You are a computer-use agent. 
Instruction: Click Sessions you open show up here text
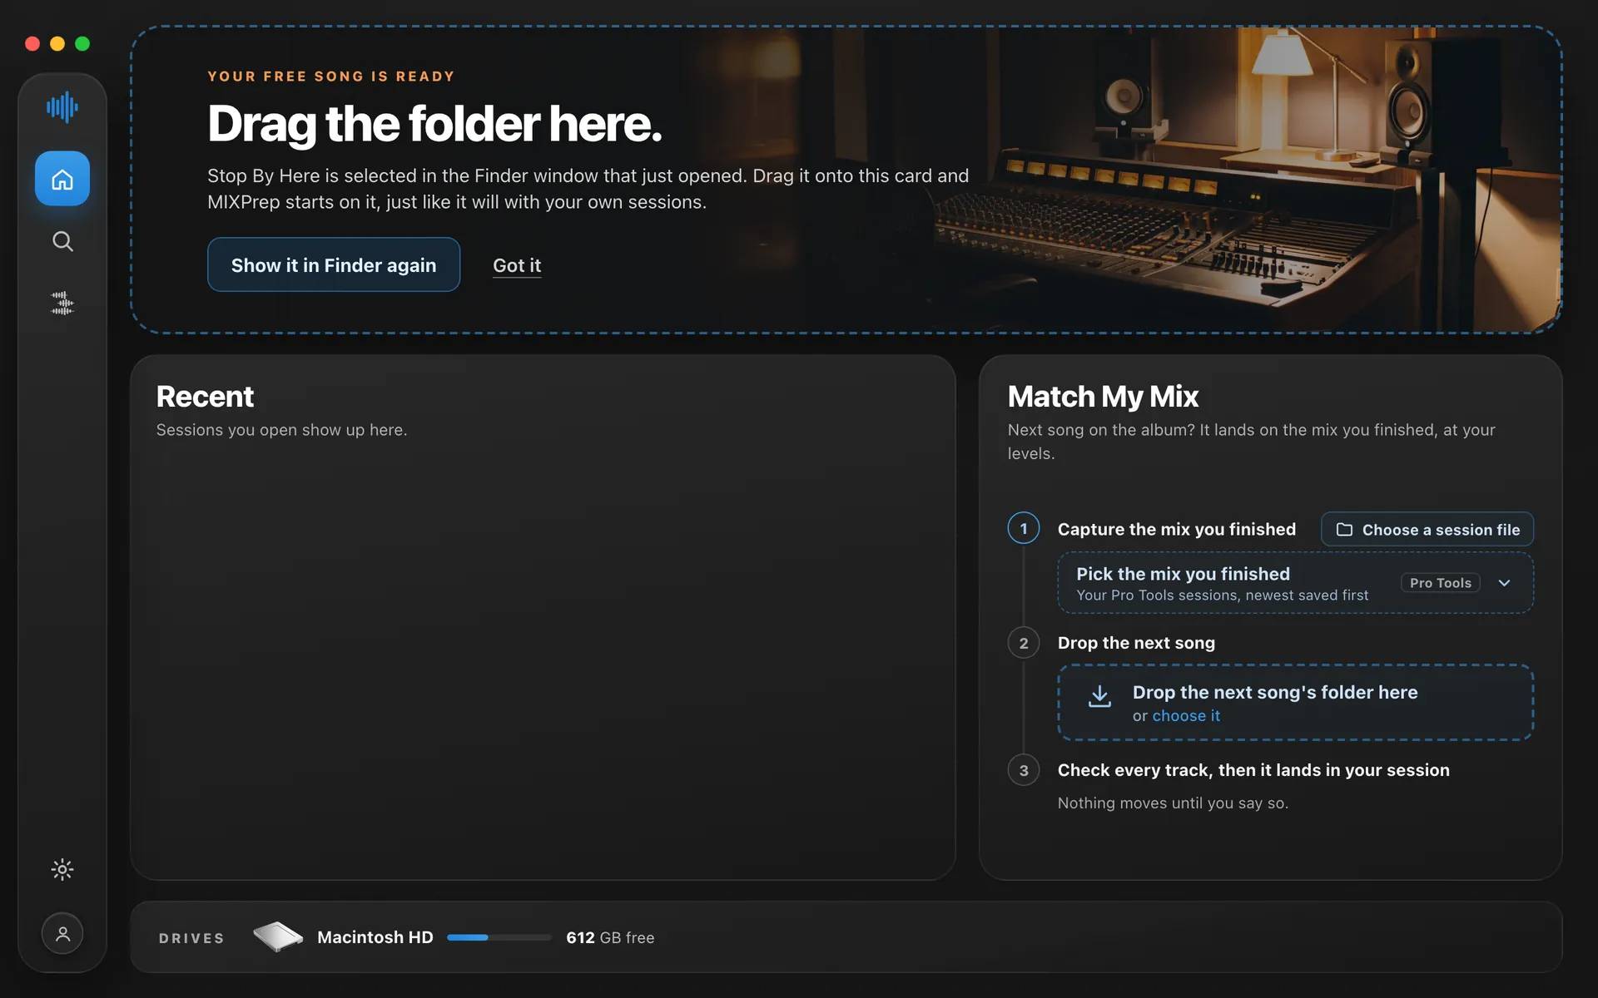281,430
